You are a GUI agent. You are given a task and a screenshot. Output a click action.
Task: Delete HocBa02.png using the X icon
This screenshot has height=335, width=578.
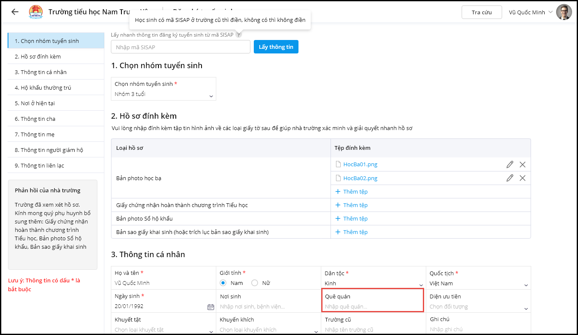point(522,178)
